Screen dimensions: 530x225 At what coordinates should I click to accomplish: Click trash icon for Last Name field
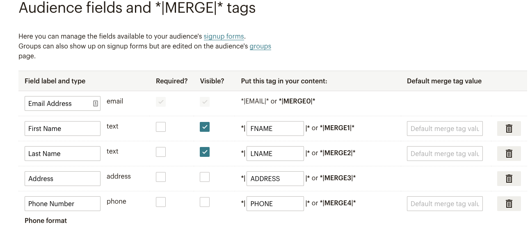pos(509,154)
